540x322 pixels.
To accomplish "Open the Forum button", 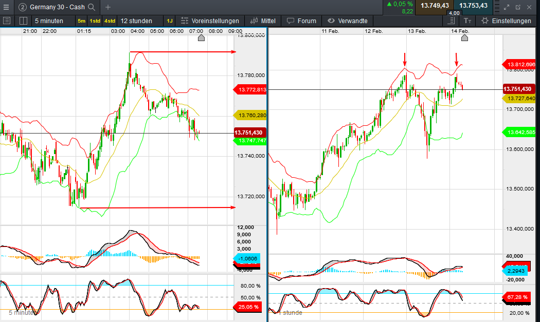I will (x=302, y=21).
